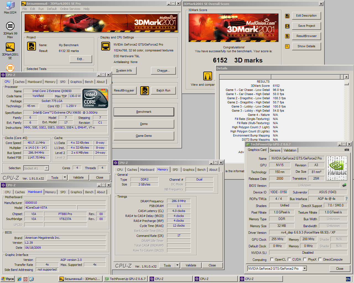Click the System Info button
The height and width of the screenshot is (283, 354).
pyautogui.click(x=124, y=71)
